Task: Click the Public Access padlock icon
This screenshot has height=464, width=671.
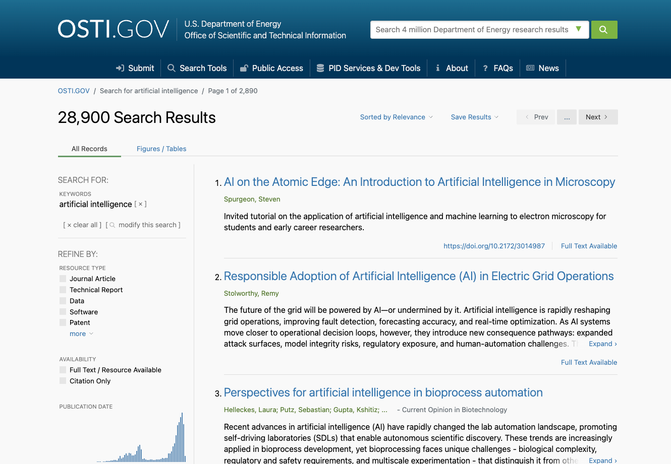Action: click(x=245, y=68)
